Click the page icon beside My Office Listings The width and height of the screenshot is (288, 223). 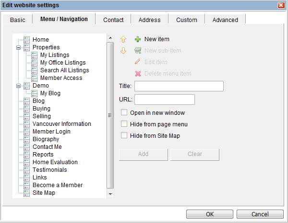(x=35, y=63)
